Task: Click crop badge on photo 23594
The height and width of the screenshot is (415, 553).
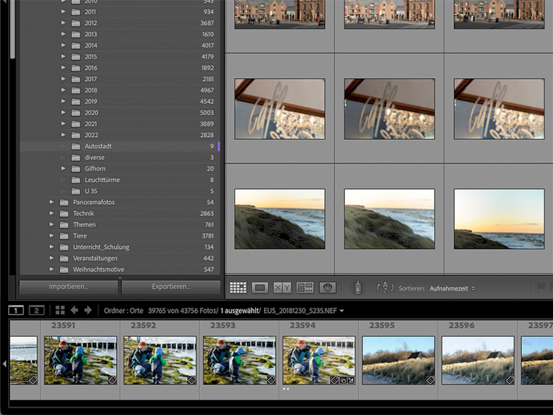Action: 343,380
